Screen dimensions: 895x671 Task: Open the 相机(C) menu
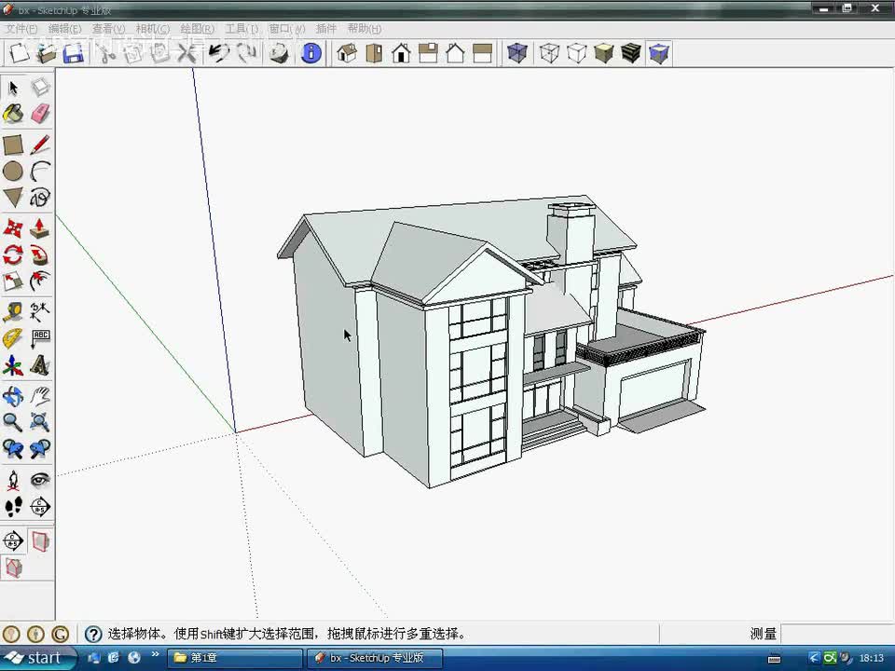(x=152, y=29)
